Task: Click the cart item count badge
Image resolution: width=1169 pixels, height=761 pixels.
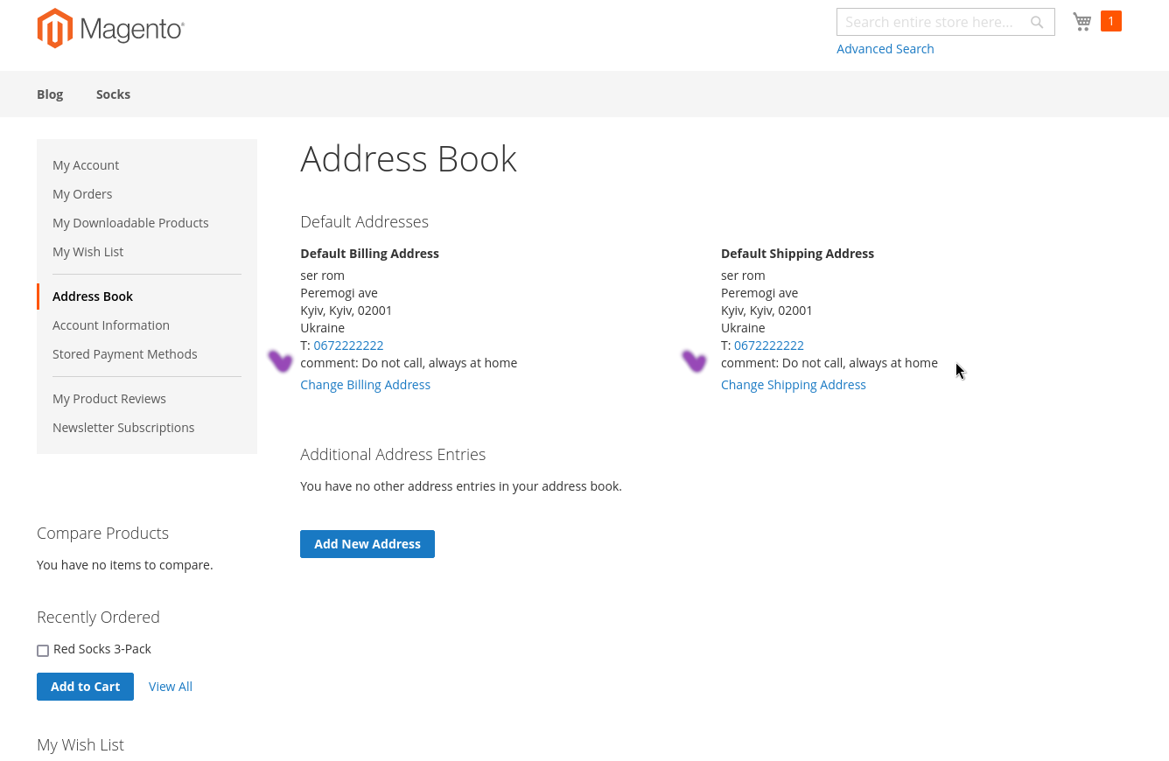Action: pos(1111,21)
